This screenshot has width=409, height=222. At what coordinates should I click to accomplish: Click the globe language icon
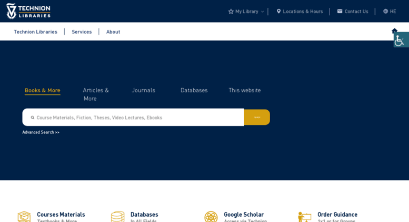(385, 11)
